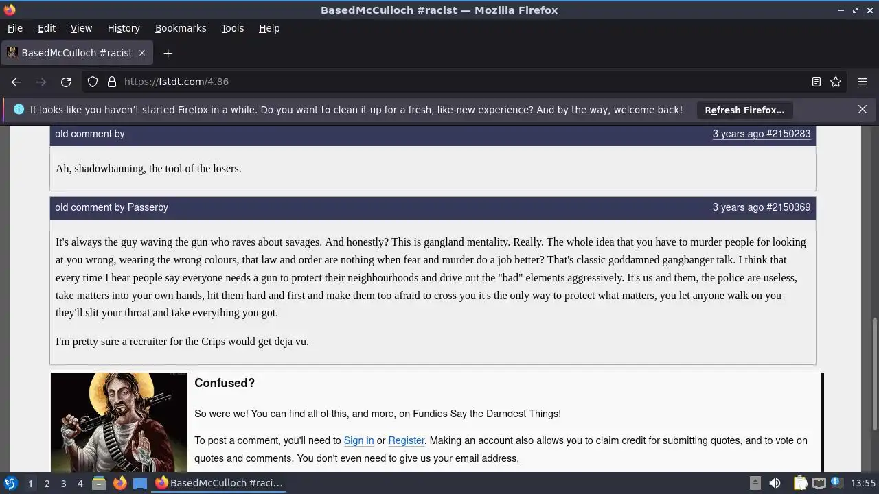879x494 pixels.
Task: Click the 13:55 clock
Action: [863, 483]
